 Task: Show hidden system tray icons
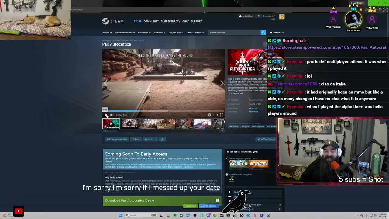point(357,215)
